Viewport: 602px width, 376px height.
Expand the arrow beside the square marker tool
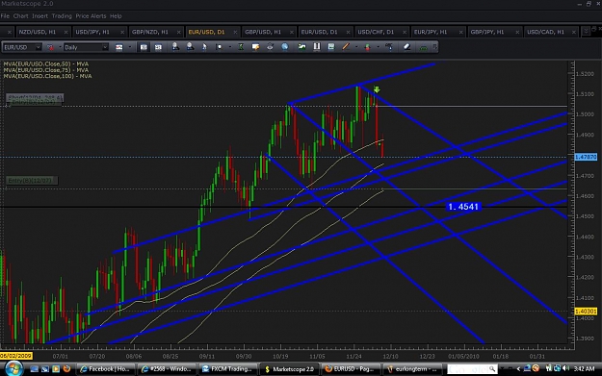pyautogui.click(x=230, y=47)
